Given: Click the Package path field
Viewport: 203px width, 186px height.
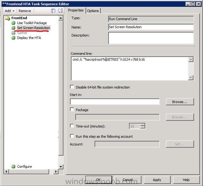Looking at the screenshot, I should coord(118,117).
